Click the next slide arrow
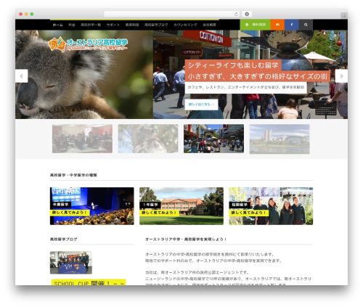363x307 pixels. pos(341,76)
